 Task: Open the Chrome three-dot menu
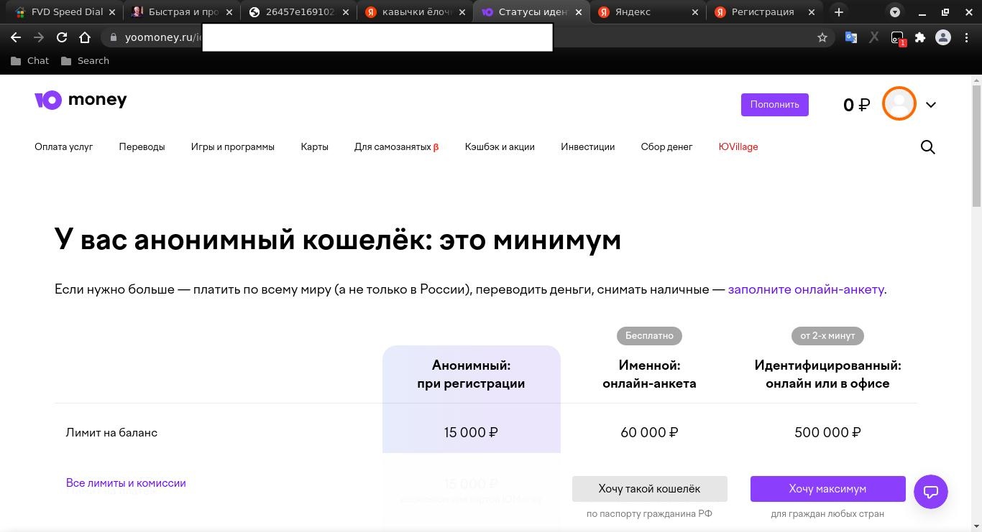coord(967,37)
